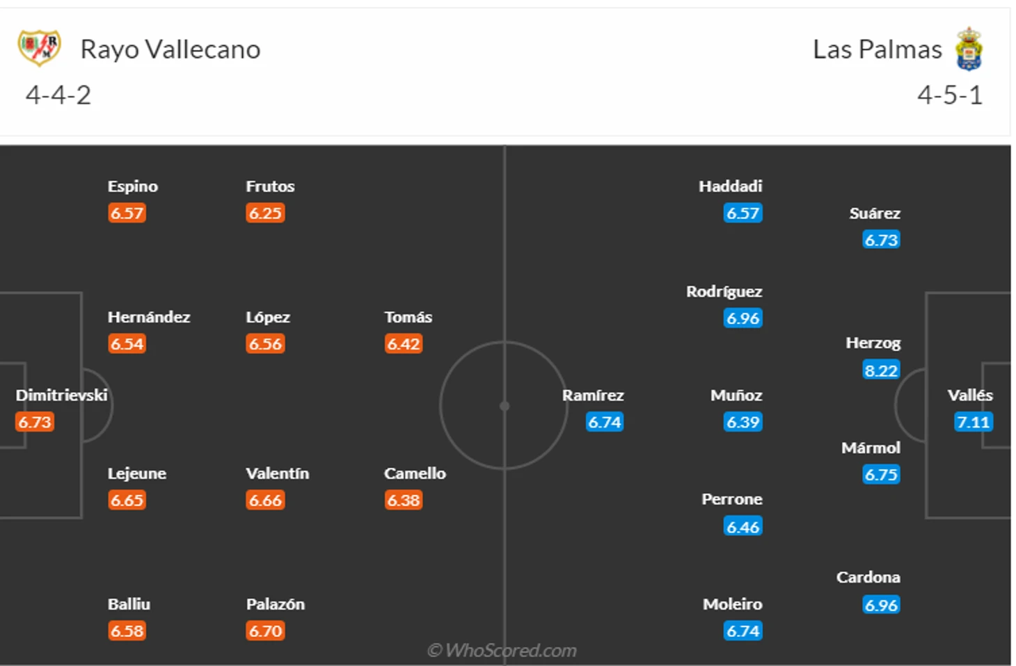This screenshot has height=666, width=1016.
Task: Select Muñoz's 6.39 rating badge
Action: pyautogui.click(x=743, y=422)
